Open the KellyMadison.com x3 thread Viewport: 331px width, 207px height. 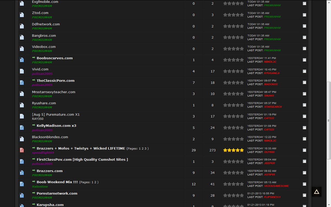click(x=56, y=125)
